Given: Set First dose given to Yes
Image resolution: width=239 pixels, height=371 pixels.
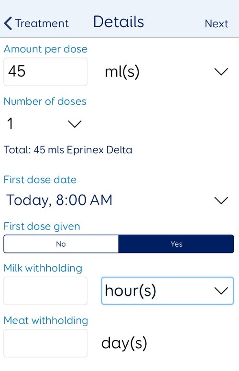Looking at the screenshot, I should click(x=176, y=244).
